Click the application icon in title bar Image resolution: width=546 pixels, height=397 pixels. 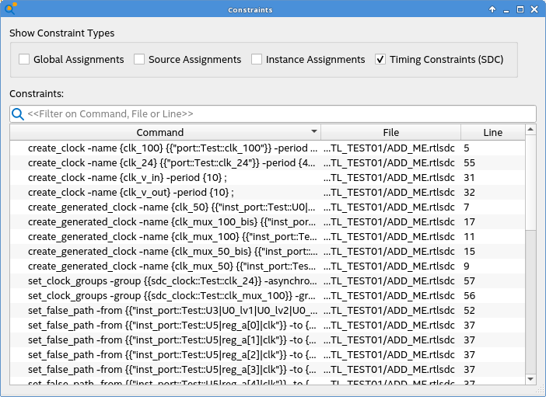pos(10,9)
